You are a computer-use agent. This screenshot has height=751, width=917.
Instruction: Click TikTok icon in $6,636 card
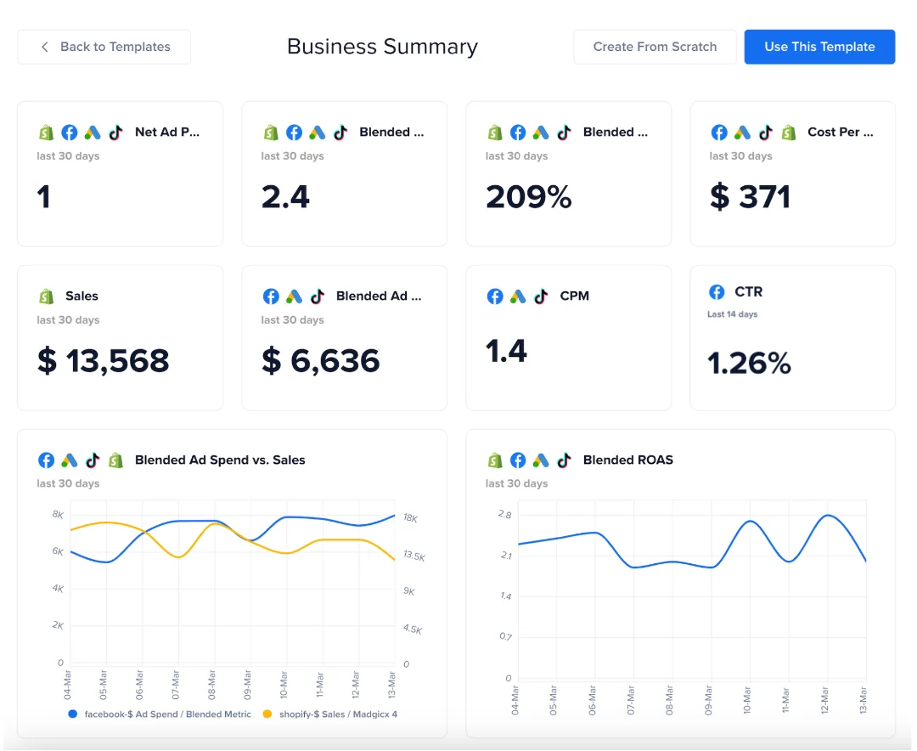click(x=317, y=296)
